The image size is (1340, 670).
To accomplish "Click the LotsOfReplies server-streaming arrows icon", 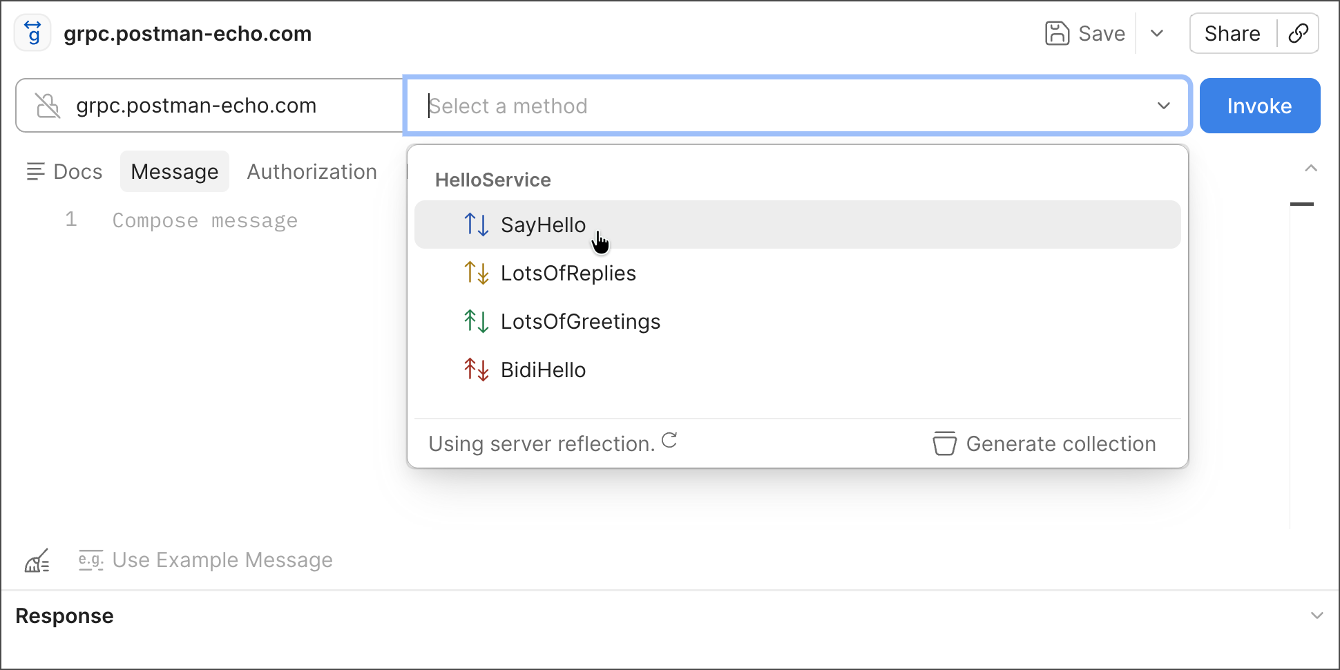I will (477, 273).
